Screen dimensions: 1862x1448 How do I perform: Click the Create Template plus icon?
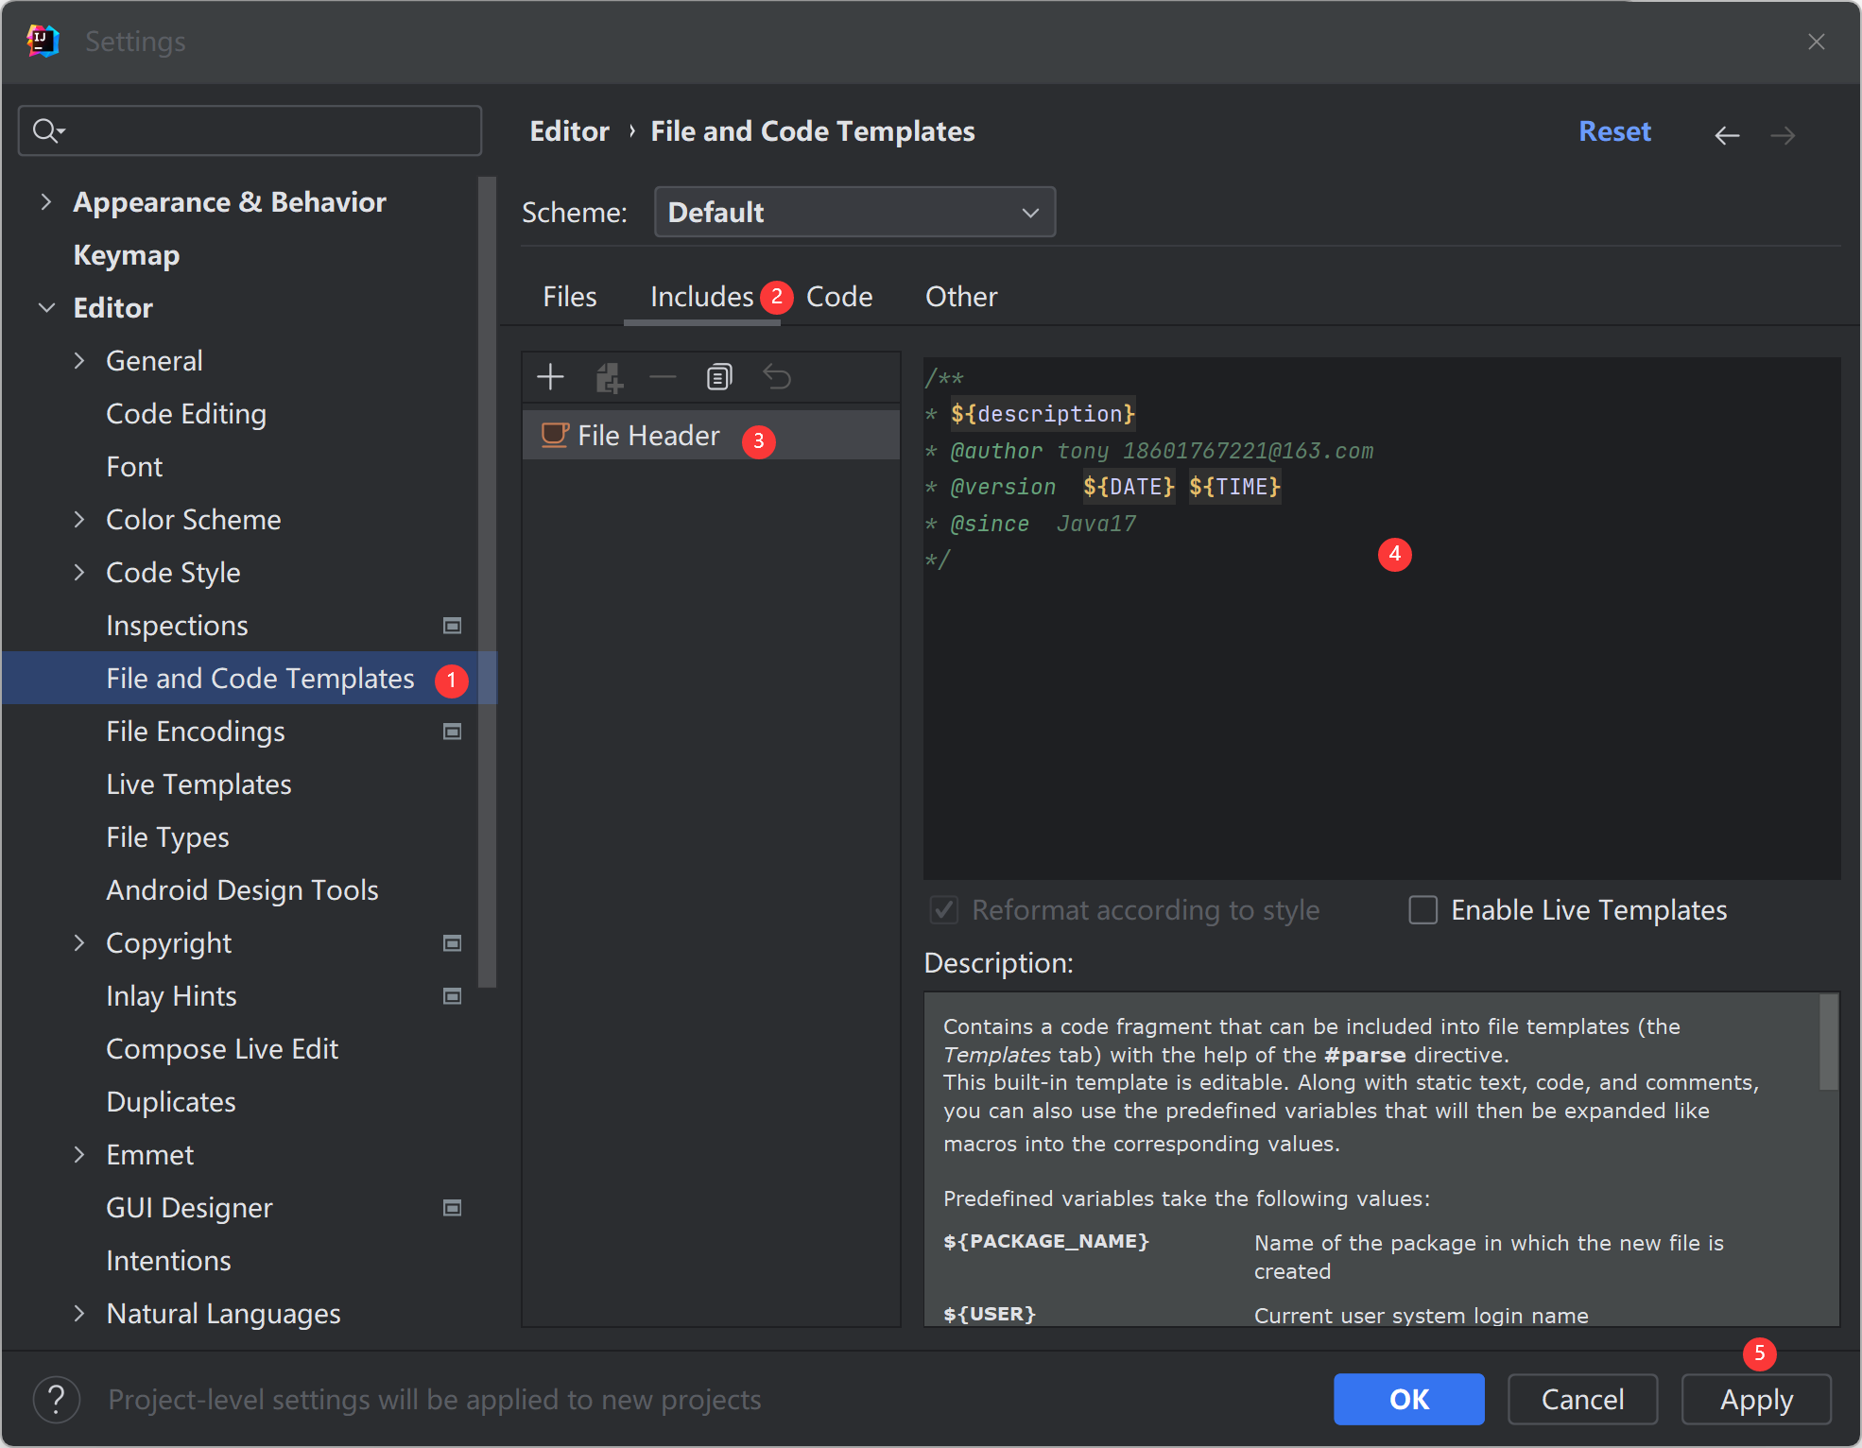pos(550,377)
